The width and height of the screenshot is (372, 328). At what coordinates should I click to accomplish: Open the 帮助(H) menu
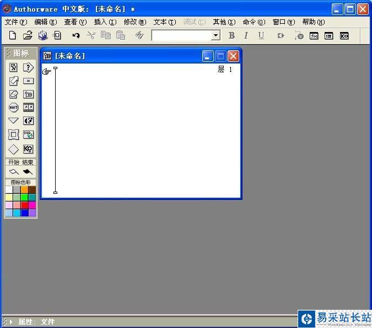(x=314, y=22)
